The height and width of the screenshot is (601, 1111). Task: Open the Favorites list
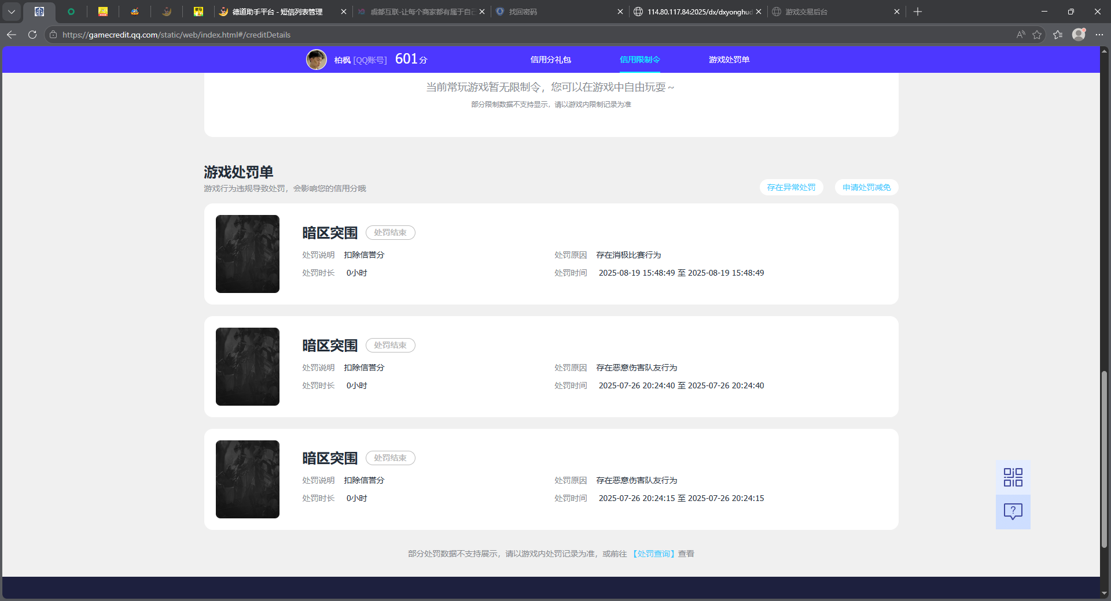(x=1058, y=35)
